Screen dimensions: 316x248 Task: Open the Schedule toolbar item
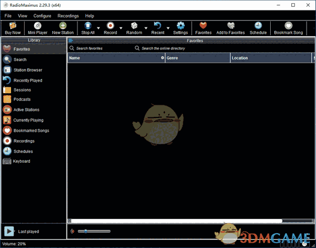pyautogui.click(x=258, y=28)
